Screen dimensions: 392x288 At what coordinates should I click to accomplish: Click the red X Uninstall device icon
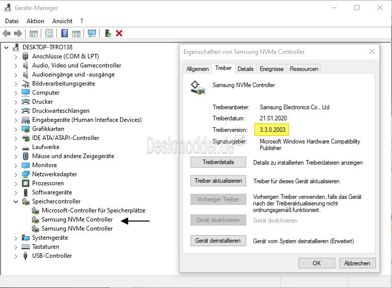point(119,33)
